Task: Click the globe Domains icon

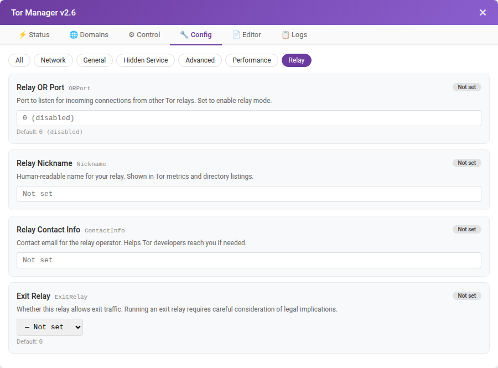Action: coord(74,35)
